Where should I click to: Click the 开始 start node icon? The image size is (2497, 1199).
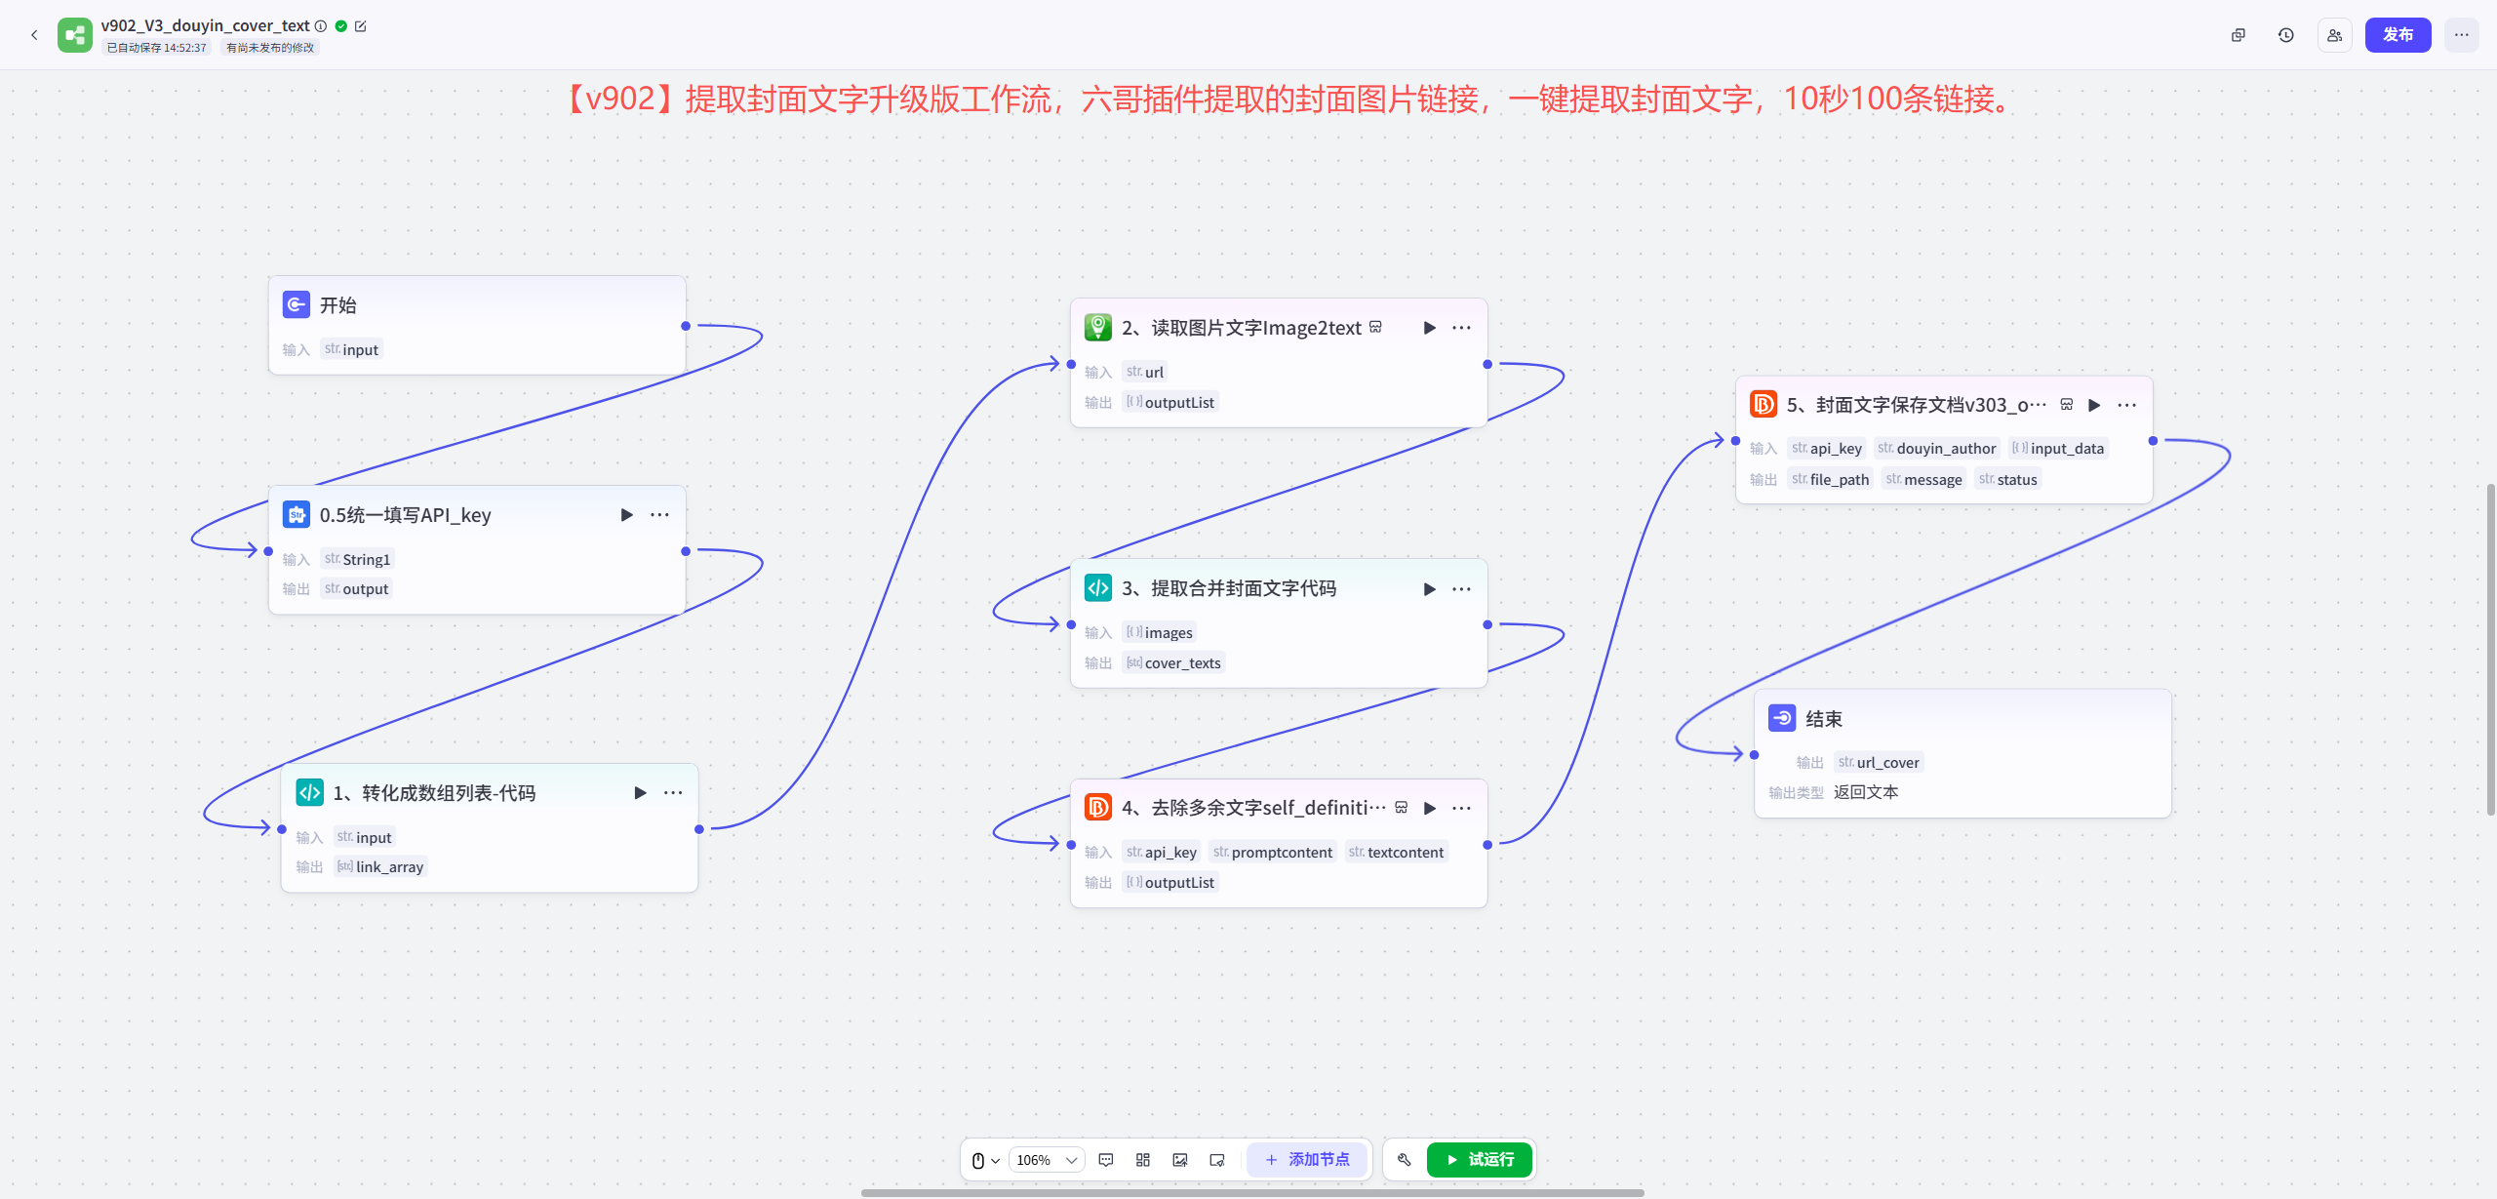point(297,304)
